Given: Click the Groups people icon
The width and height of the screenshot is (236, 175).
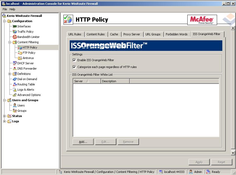Looking at the screenshot, I should point(14,111).
